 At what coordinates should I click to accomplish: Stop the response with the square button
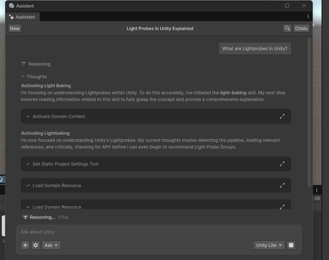[291, 245]
